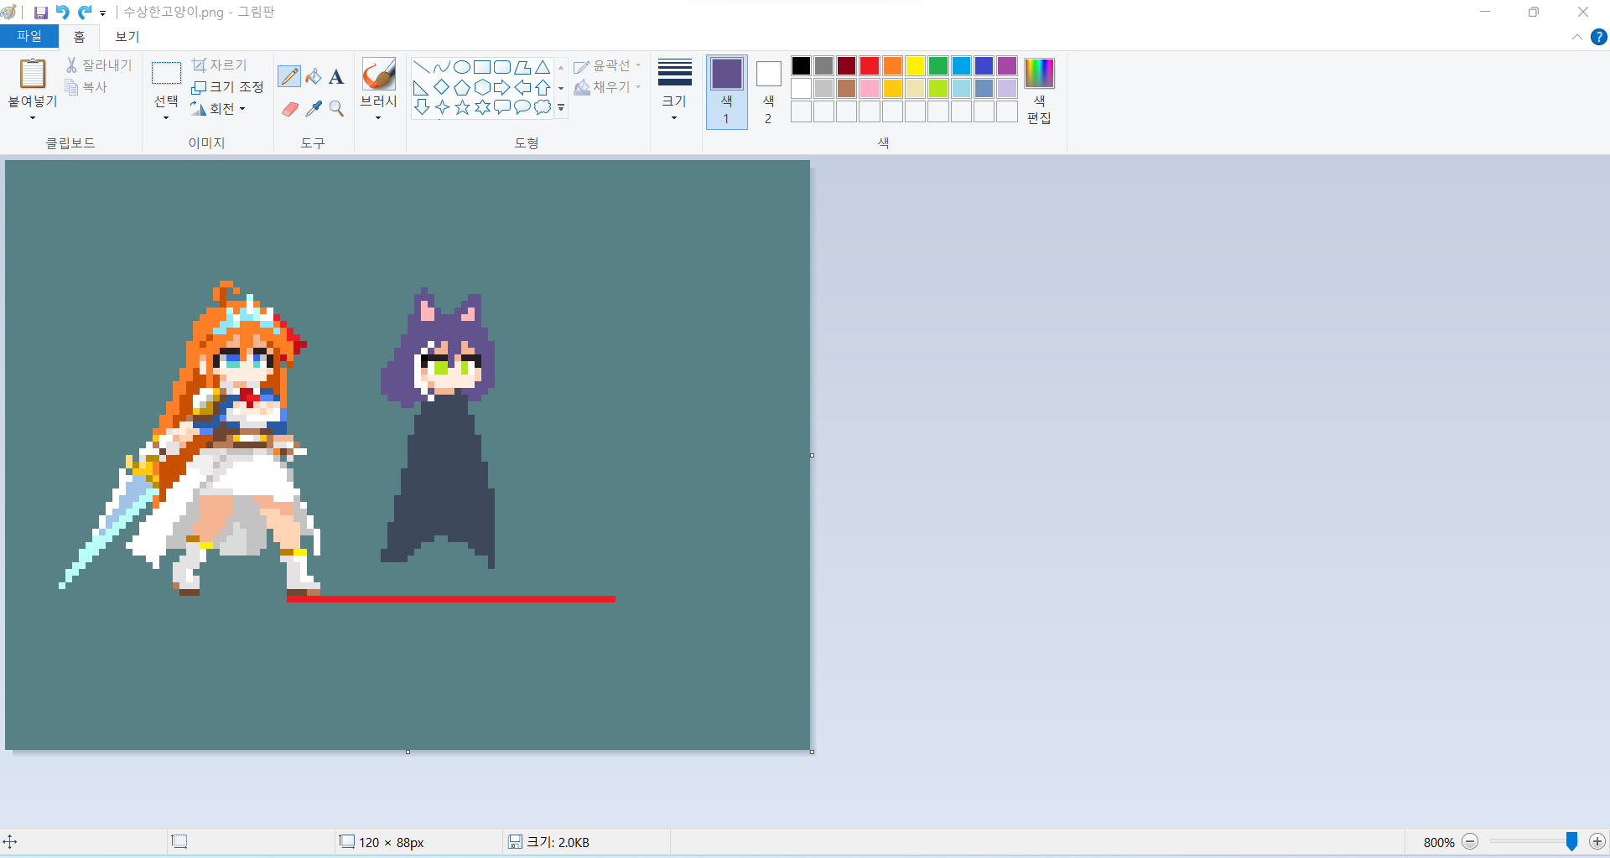Select the Text tool
The width and height of the screenshot is (1610, 858).
pos(336,77)
